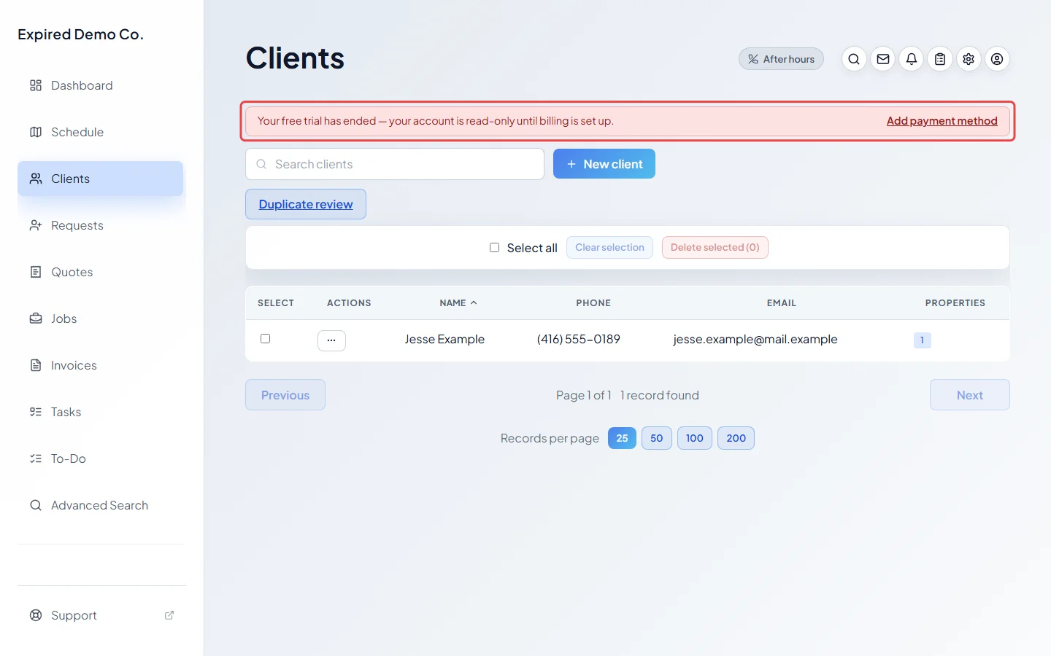Toggle the After hours pill
Screen dimensions: 1051x656
pyautogui.click(x=781, y=59)
